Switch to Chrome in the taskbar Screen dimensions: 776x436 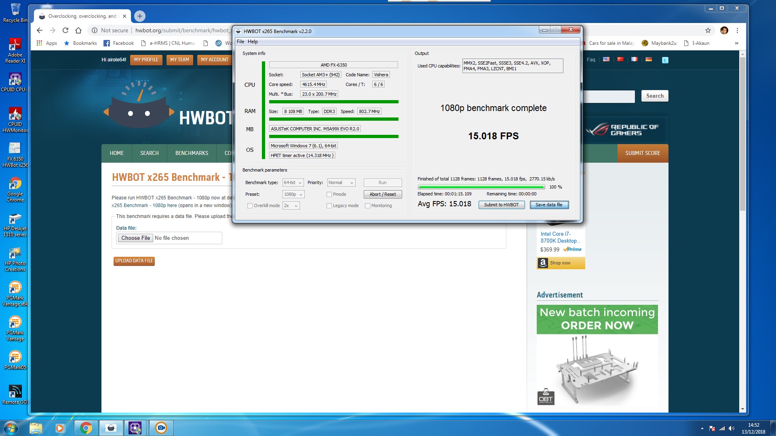point(86,428)
